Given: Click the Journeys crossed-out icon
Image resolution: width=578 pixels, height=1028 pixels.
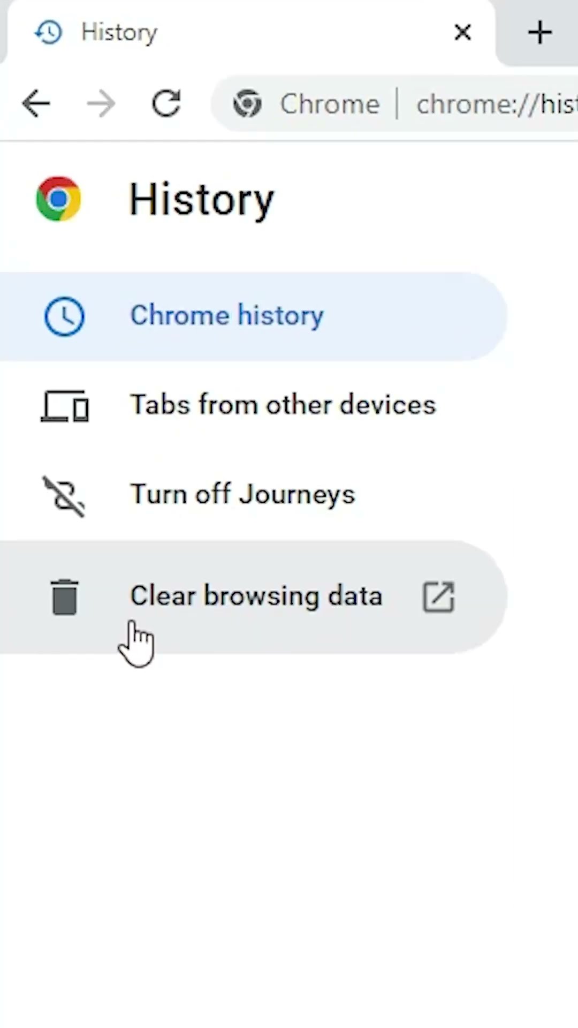Looking at the screenshot, I should [64, 496].
